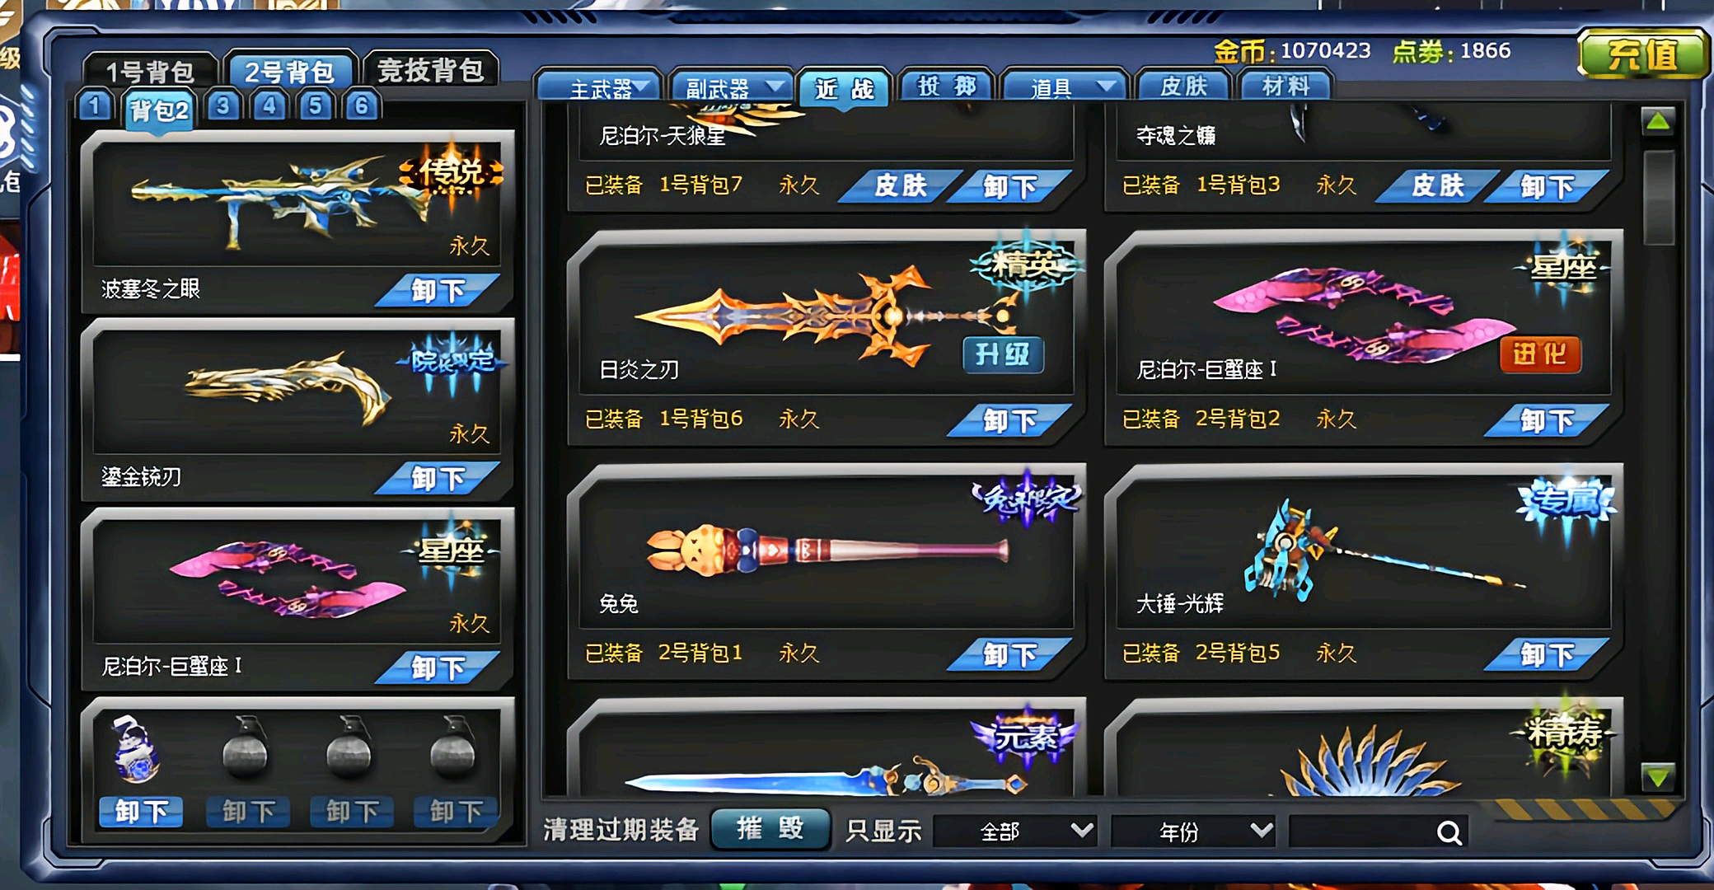Image resolution: width=1714 pixels, height=890 pixels.
Task: Switch to backpack slot 3
Action: 222,106
